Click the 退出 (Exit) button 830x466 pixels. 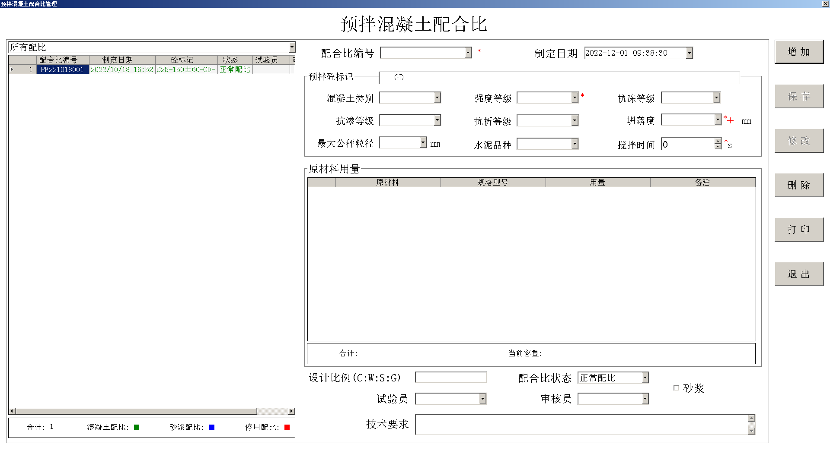coord(798,274)
